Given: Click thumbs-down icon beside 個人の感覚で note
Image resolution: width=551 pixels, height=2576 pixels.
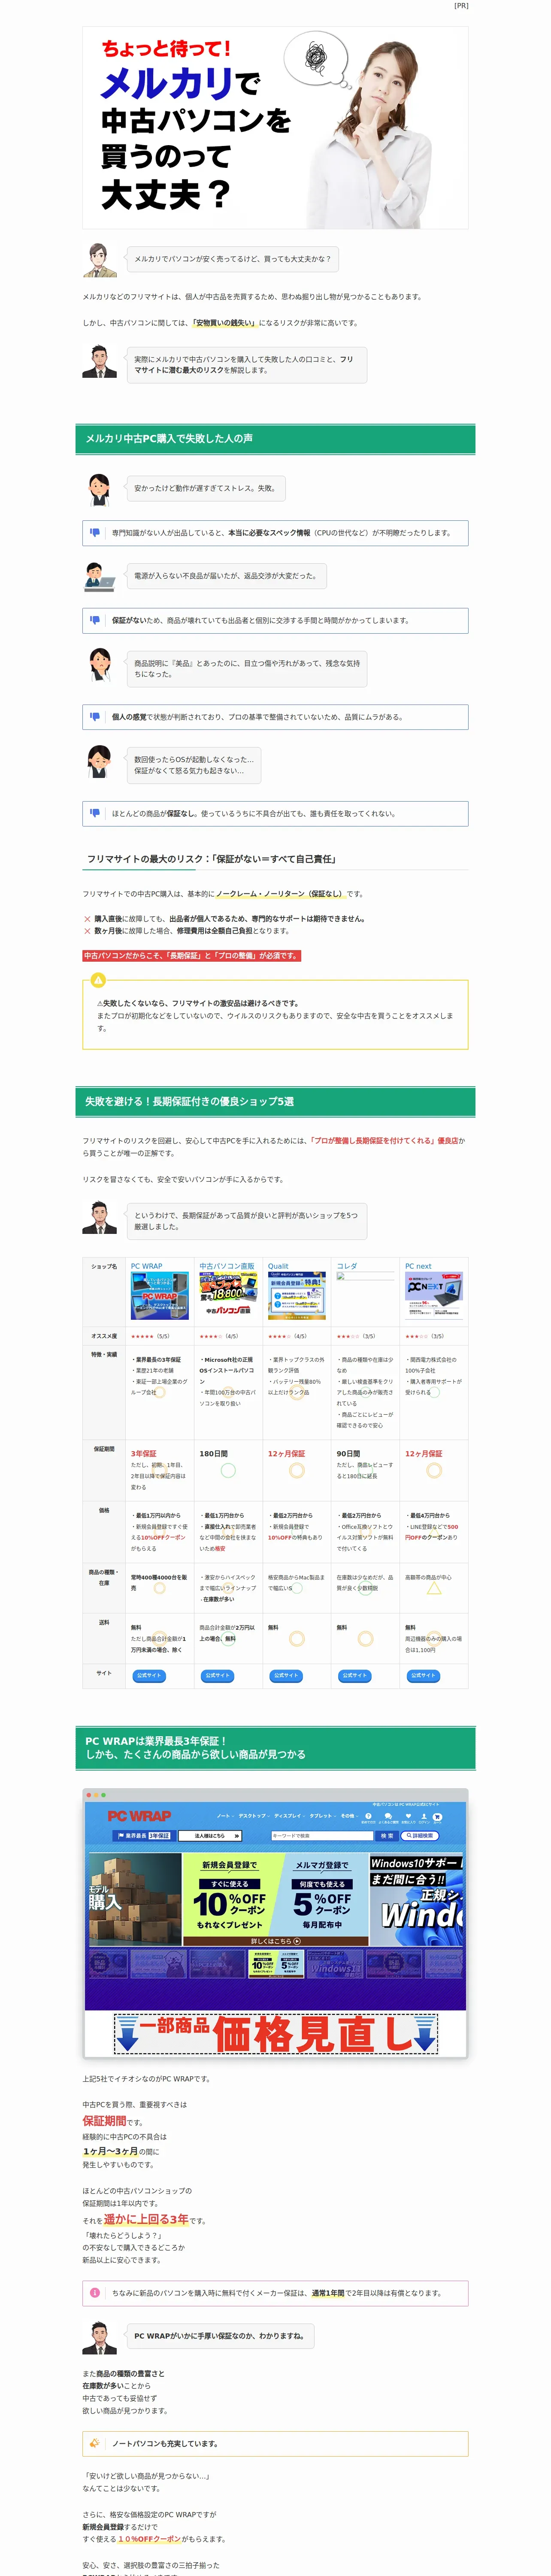Looking at the screenshot, I should (x=95, y=716).
